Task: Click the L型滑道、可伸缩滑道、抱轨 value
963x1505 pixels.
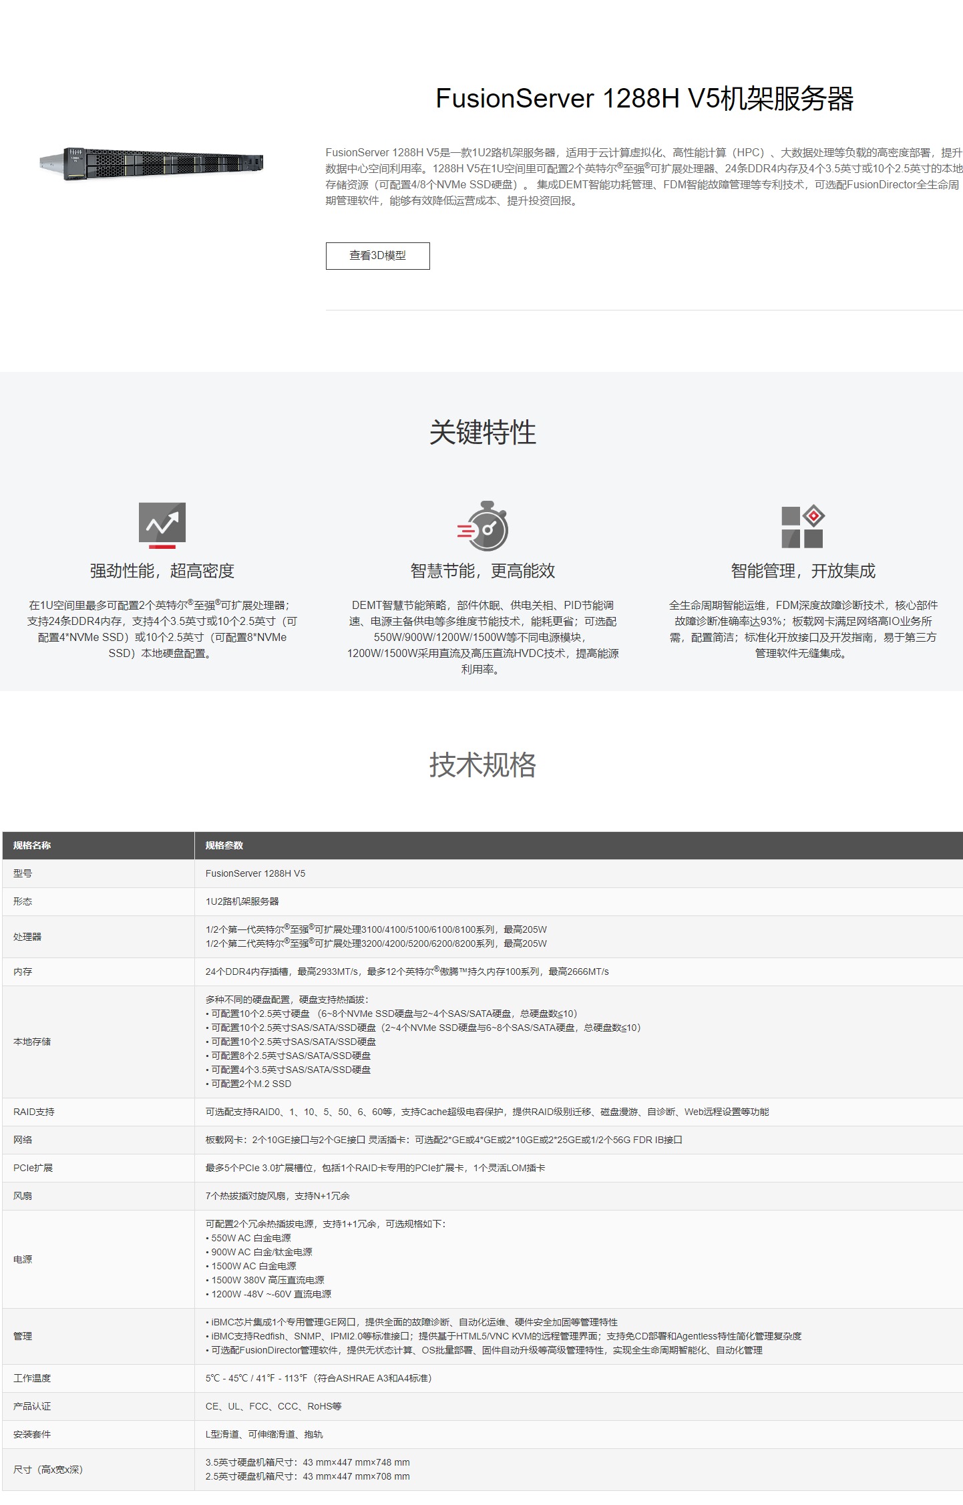Action: 264,1434
